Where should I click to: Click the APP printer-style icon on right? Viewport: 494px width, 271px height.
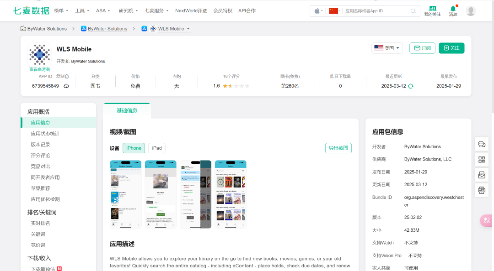click(x=481, y=190)
